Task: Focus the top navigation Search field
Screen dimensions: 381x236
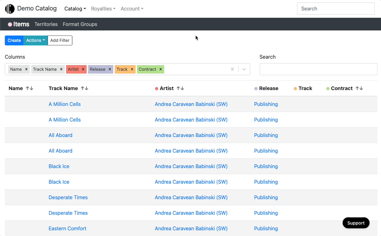Action: (336, 9)
